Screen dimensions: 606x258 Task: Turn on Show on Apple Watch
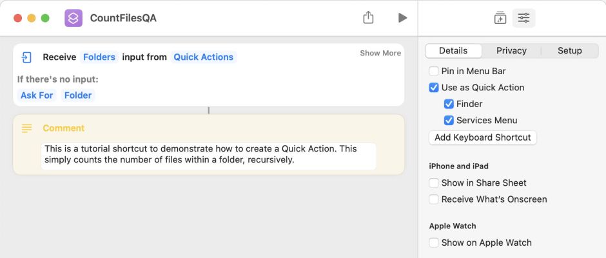point(434,243)
